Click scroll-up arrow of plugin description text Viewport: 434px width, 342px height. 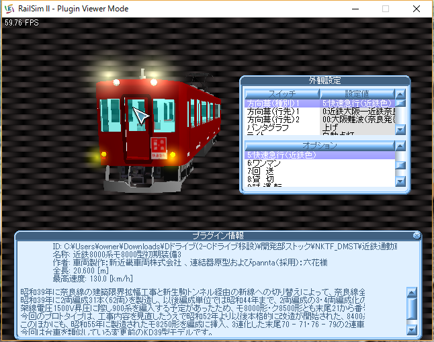(412, 292)
